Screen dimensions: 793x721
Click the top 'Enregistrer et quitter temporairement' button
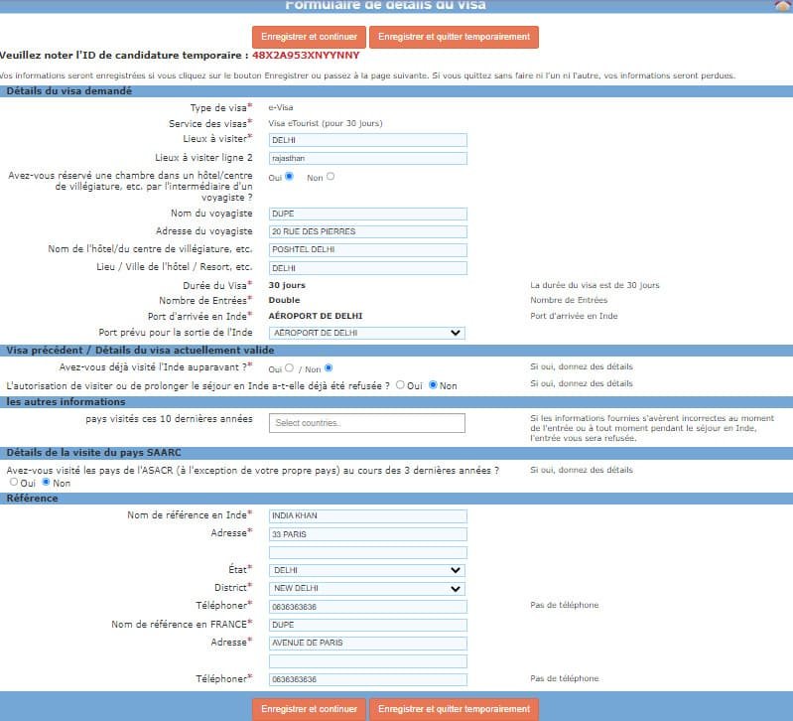click(454, 37)
